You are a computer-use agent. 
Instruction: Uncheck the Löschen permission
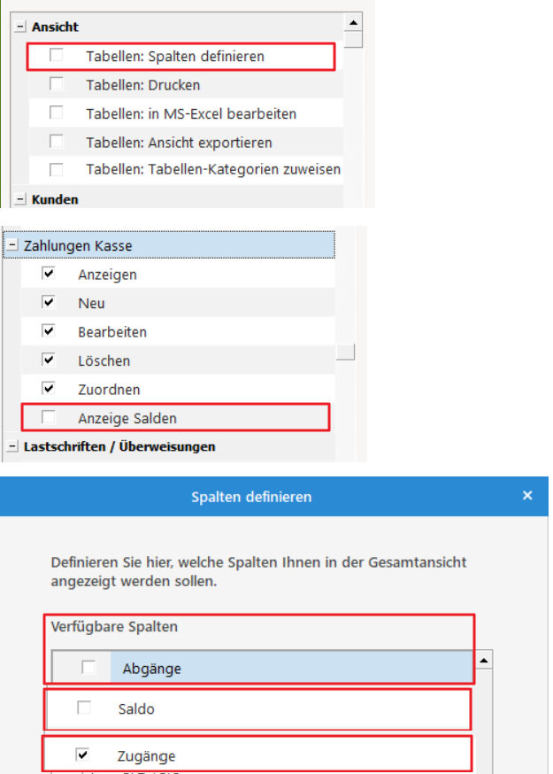(x=49, y=360)
